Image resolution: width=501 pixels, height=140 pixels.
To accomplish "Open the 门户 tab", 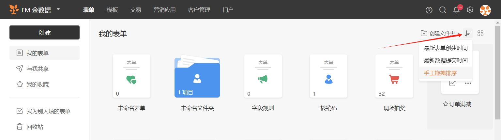I will pos(228,10).
